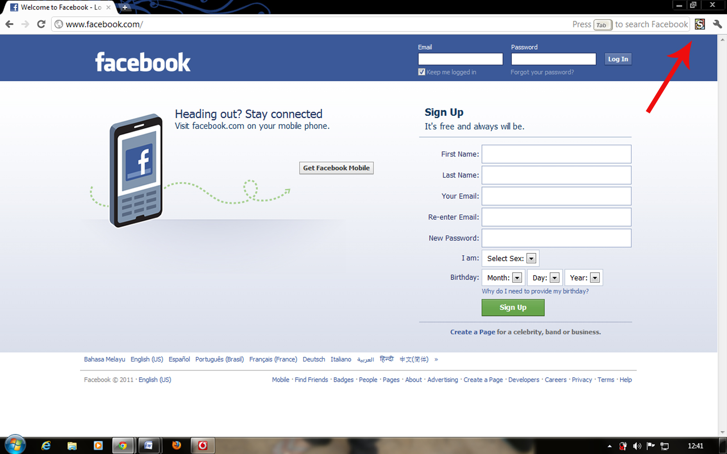Click Get Facebook Mobile button
This screenshot has width=727, height=454.
click(336, 168)
